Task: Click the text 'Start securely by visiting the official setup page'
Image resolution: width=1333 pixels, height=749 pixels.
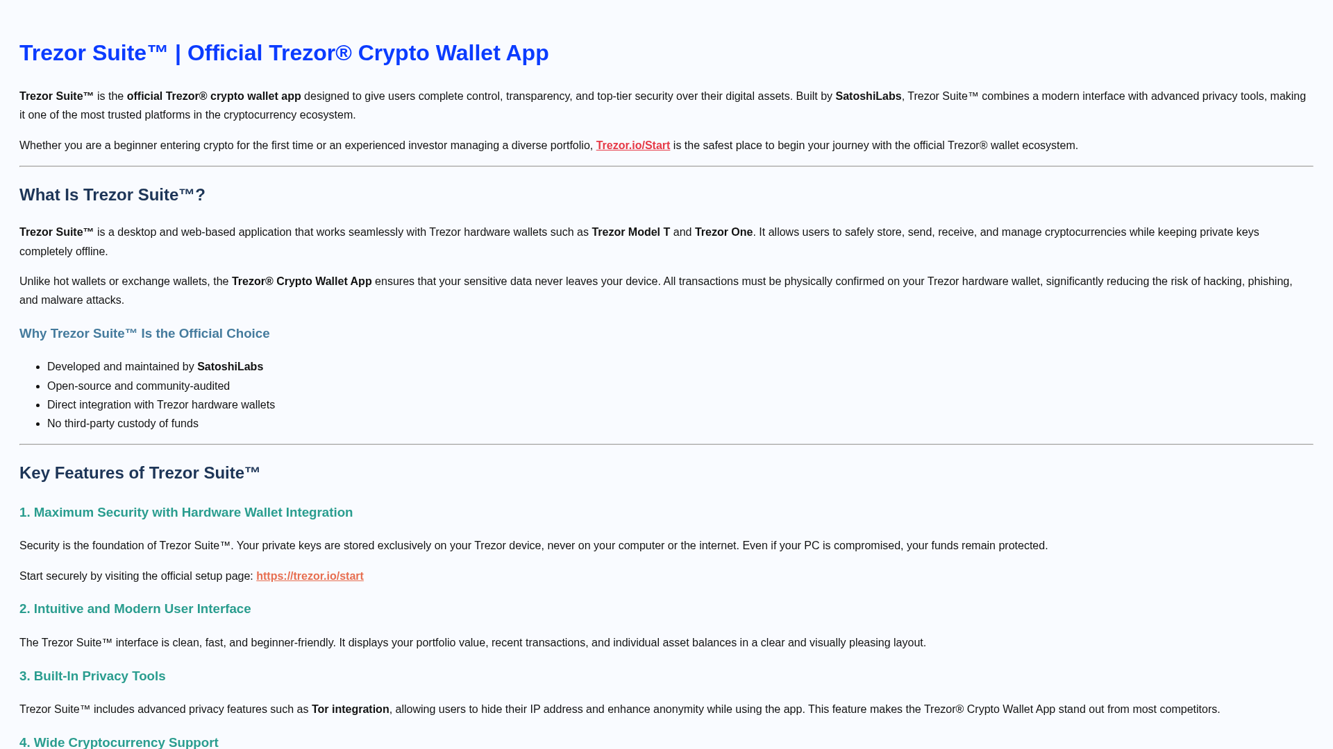Action: [136, 576]
